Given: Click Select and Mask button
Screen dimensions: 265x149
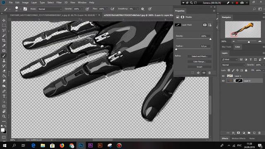Looking at the screenshot, I should tap(200, 56).
